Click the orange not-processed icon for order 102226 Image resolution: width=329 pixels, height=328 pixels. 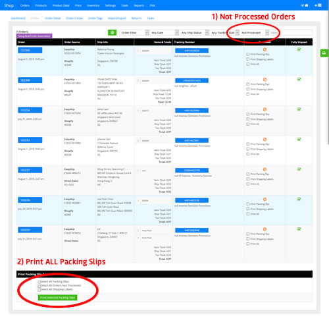pyautogui.click(x=265, y=200)
